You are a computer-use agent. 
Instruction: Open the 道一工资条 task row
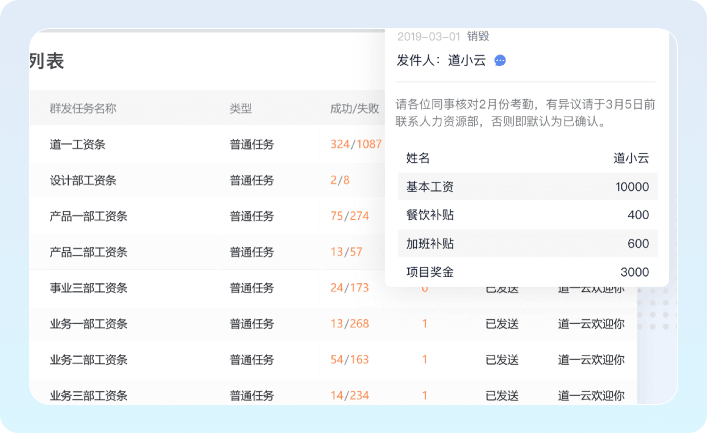click(77, 144)
